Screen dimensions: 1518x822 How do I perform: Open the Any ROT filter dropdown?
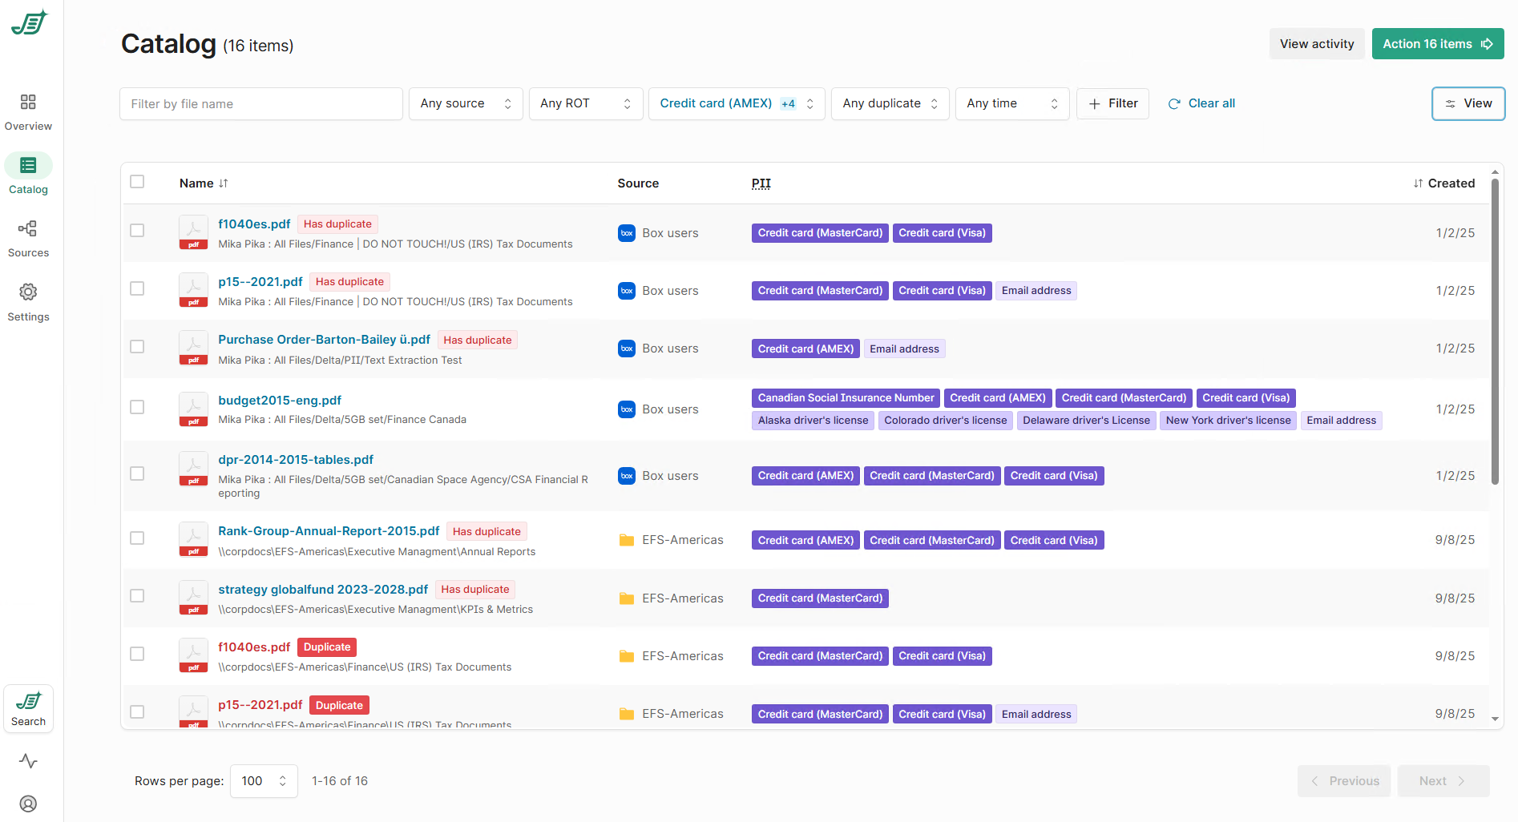point(585,103)
